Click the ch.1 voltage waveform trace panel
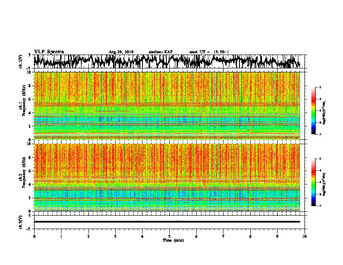The height and width of the screenshot is (265, 343). (169, 61)
